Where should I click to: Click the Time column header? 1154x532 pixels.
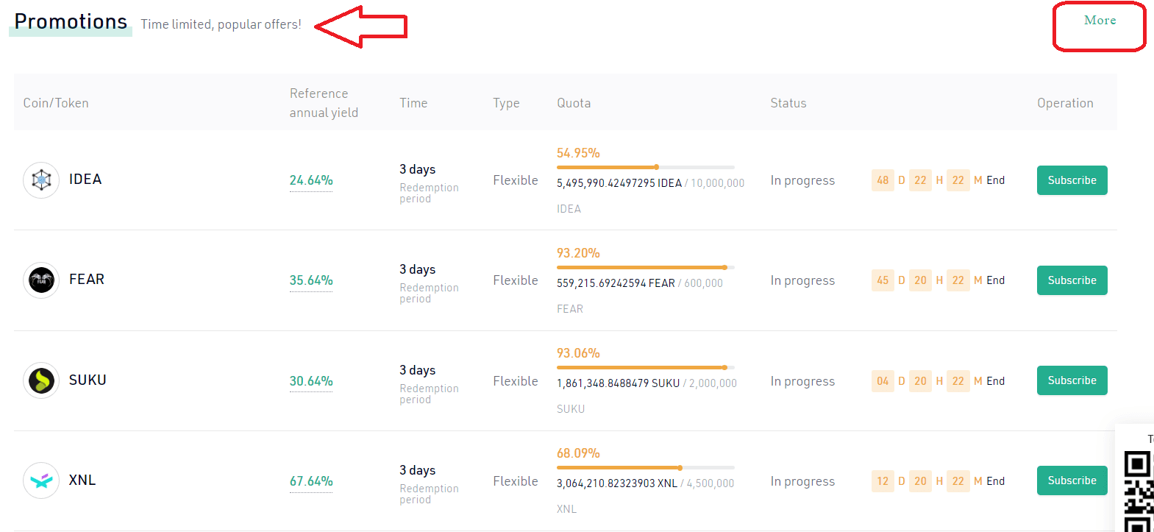[x=413, y=103]
